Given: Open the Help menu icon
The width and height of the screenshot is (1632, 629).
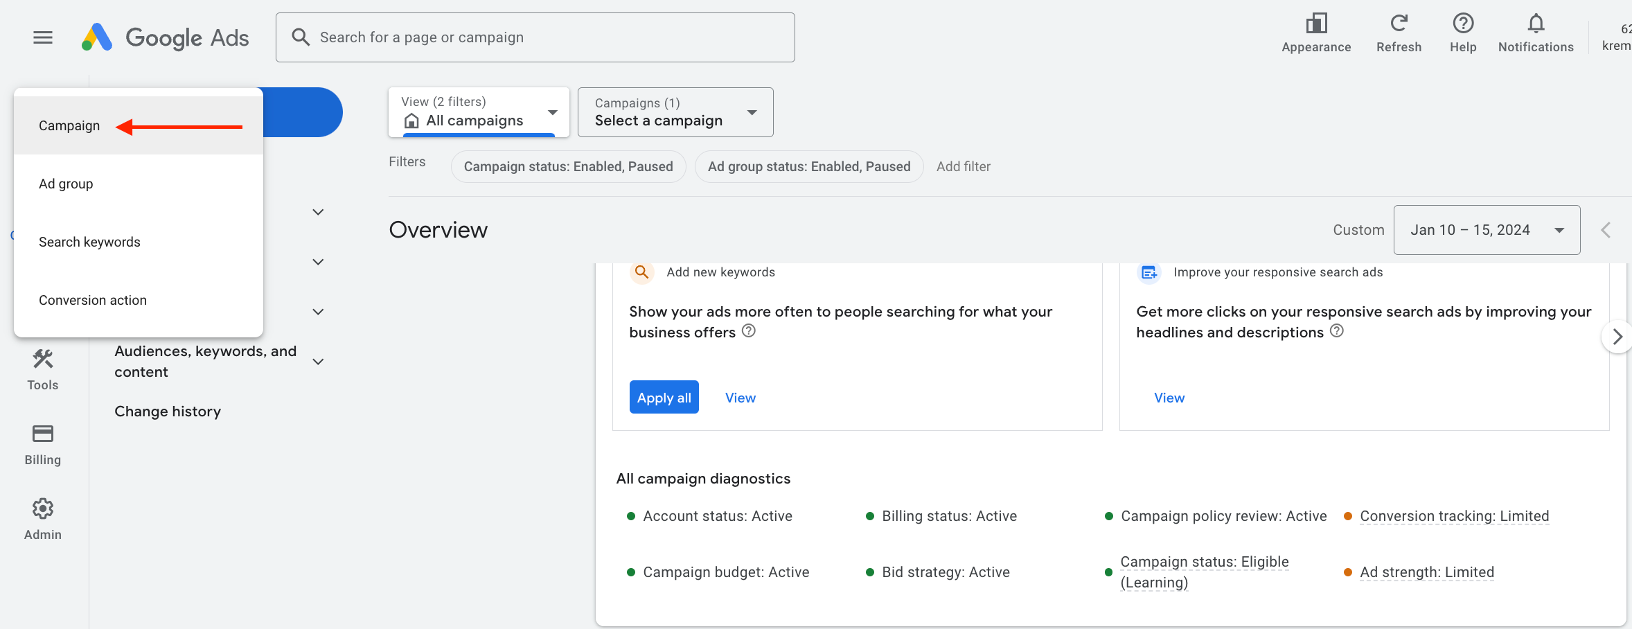Looking at the screenshot, I should [1462, 24].
